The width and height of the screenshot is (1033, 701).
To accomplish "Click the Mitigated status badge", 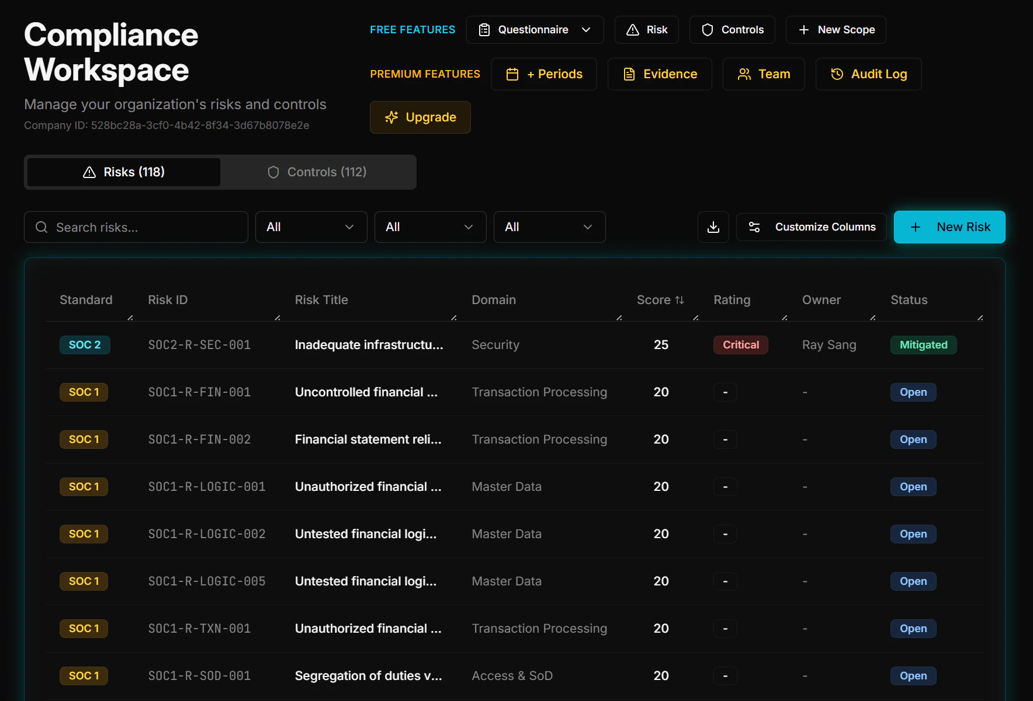I will coord(923,345).
